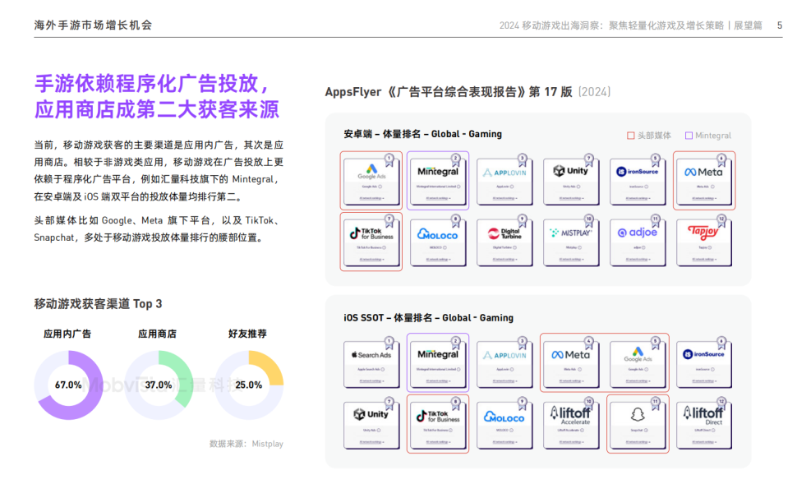
Task: Click TikTok for Business card in Android ranking
Action: 371,242
